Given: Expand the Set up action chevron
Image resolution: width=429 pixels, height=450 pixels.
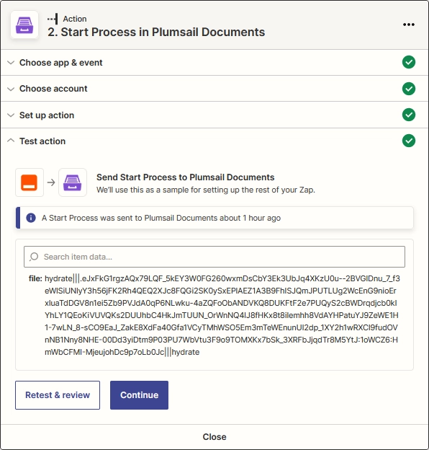Looking at the screenshot, I should coord(11,115).
